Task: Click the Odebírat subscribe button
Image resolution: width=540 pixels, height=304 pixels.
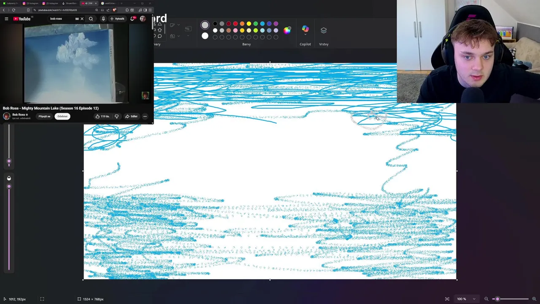Action: [x=62, y=116]
